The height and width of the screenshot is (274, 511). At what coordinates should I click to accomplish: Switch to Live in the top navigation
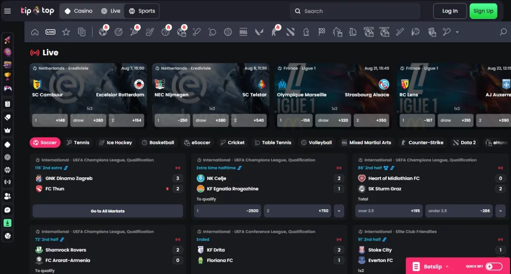111,11
